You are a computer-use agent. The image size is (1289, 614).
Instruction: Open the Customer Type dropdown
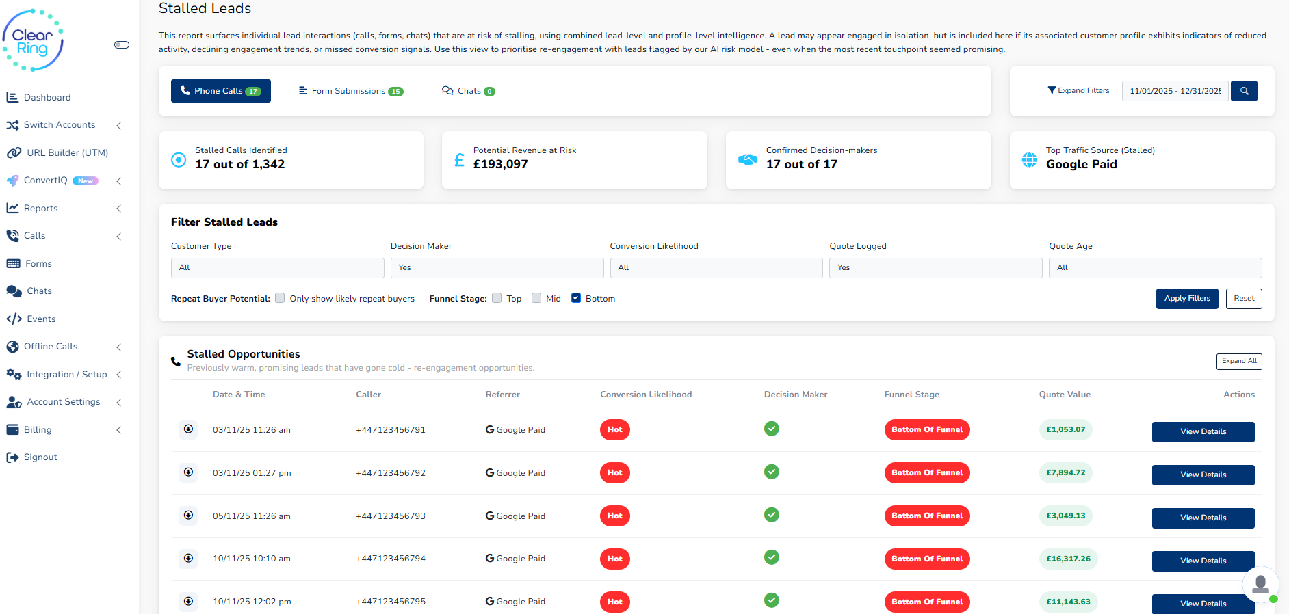click(x=277, y=268)
